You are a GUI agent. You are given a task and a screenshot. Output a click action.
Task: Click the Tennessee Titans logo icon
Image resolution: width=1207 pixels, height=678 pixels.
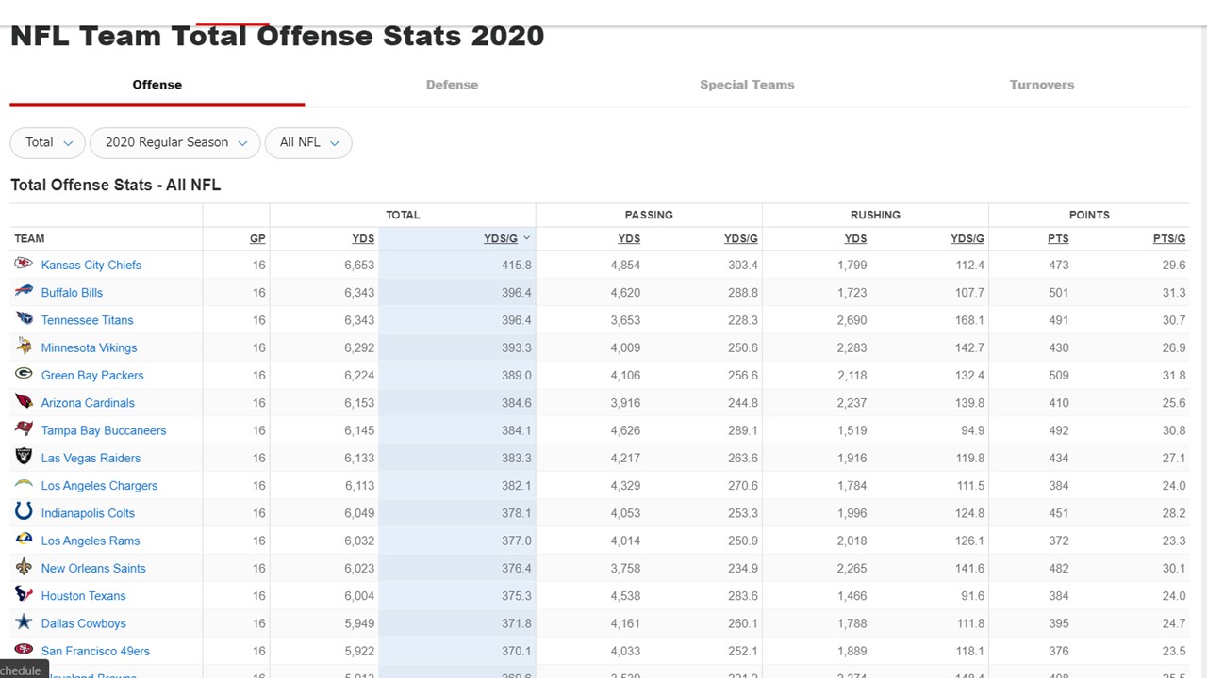tap(24, 319)
